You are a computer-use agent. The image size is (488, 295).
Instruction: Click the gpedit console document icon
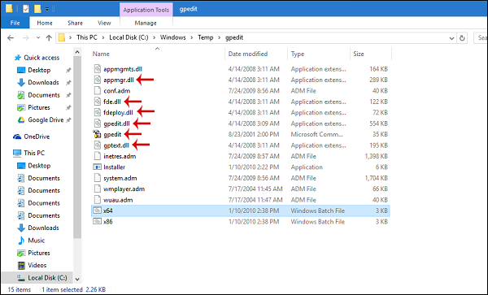(98, 134)
